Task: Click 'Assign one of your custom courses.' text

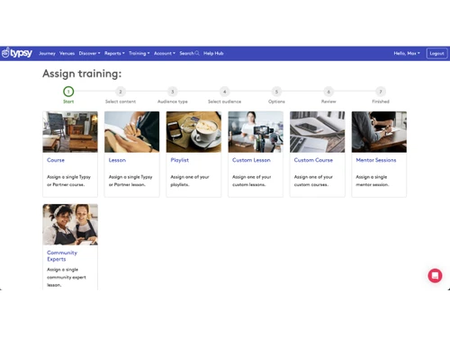Action: tap(313, 181)
